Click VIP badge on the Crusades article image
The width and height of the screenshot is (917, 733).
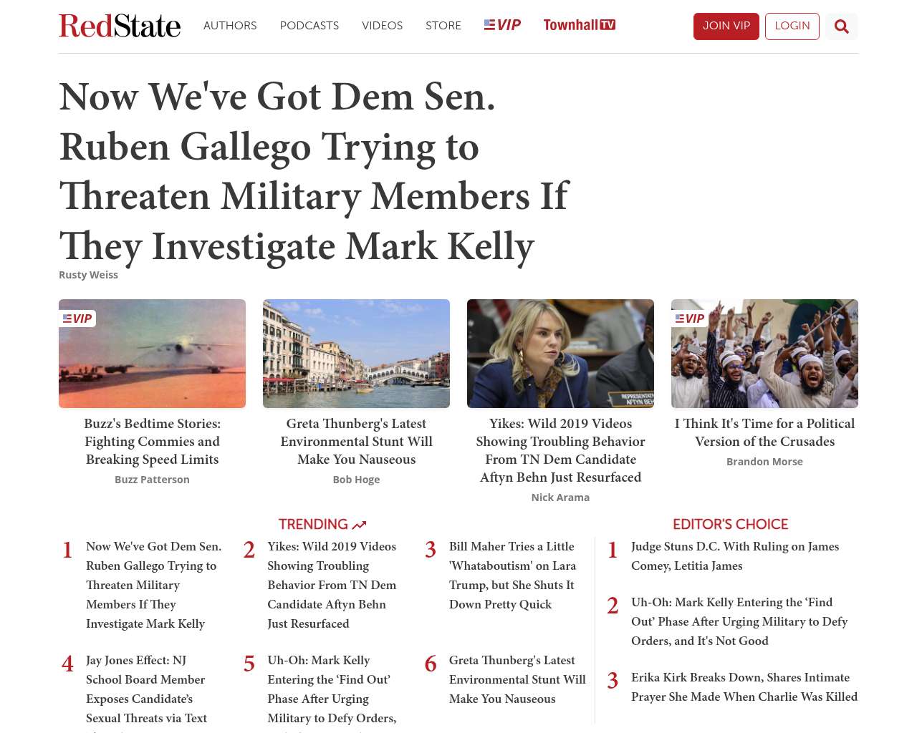pos(690,319)
